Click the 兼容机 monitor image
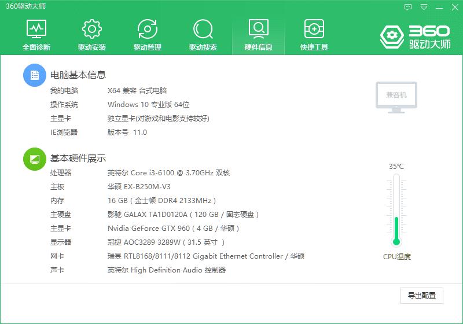The width and height of the screenshot is (463, 324). (396, 97)
